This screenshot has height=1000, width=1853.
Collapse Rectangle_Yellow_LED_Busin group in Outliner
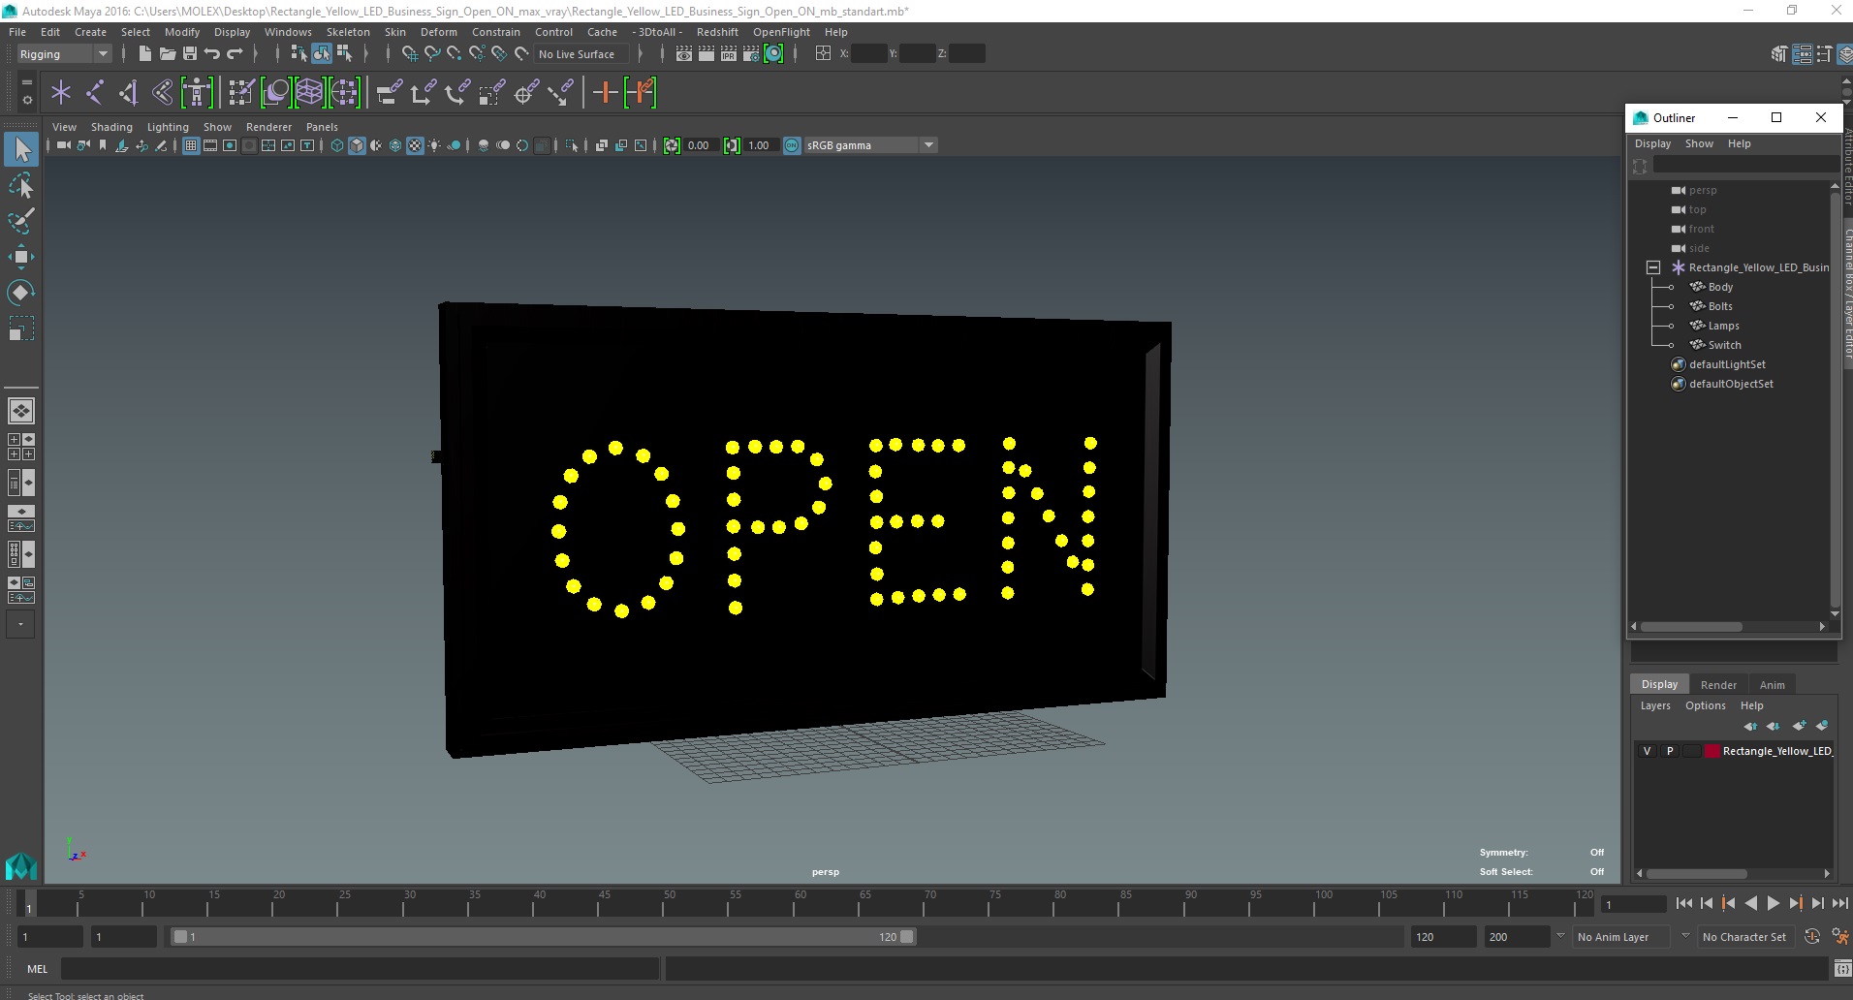1653,267
